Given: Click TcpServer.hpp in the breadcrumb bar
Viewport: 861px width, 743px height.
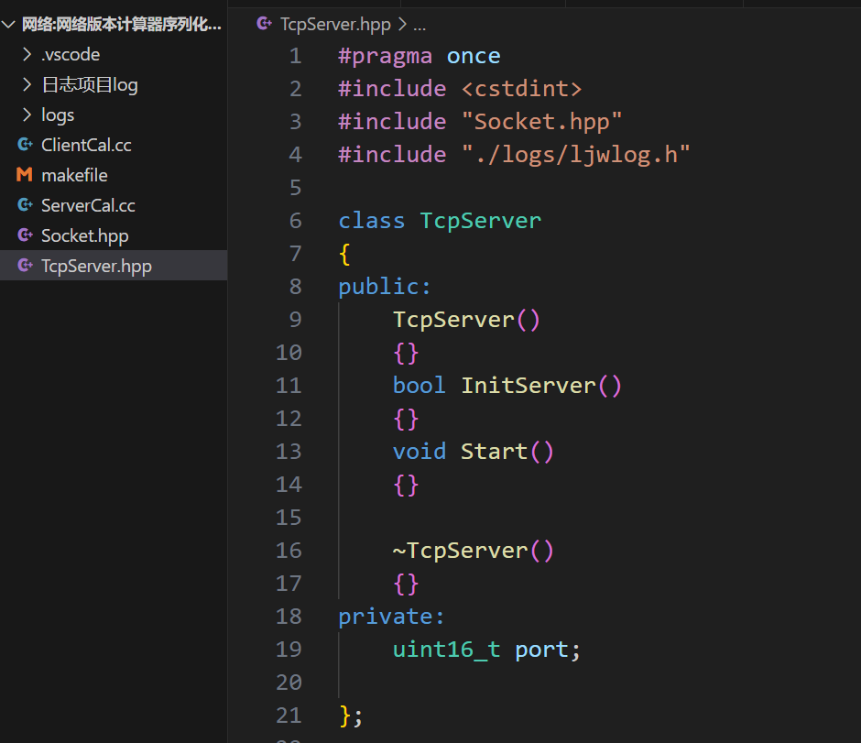Looking at the screenshot, I should pos(336,25).
